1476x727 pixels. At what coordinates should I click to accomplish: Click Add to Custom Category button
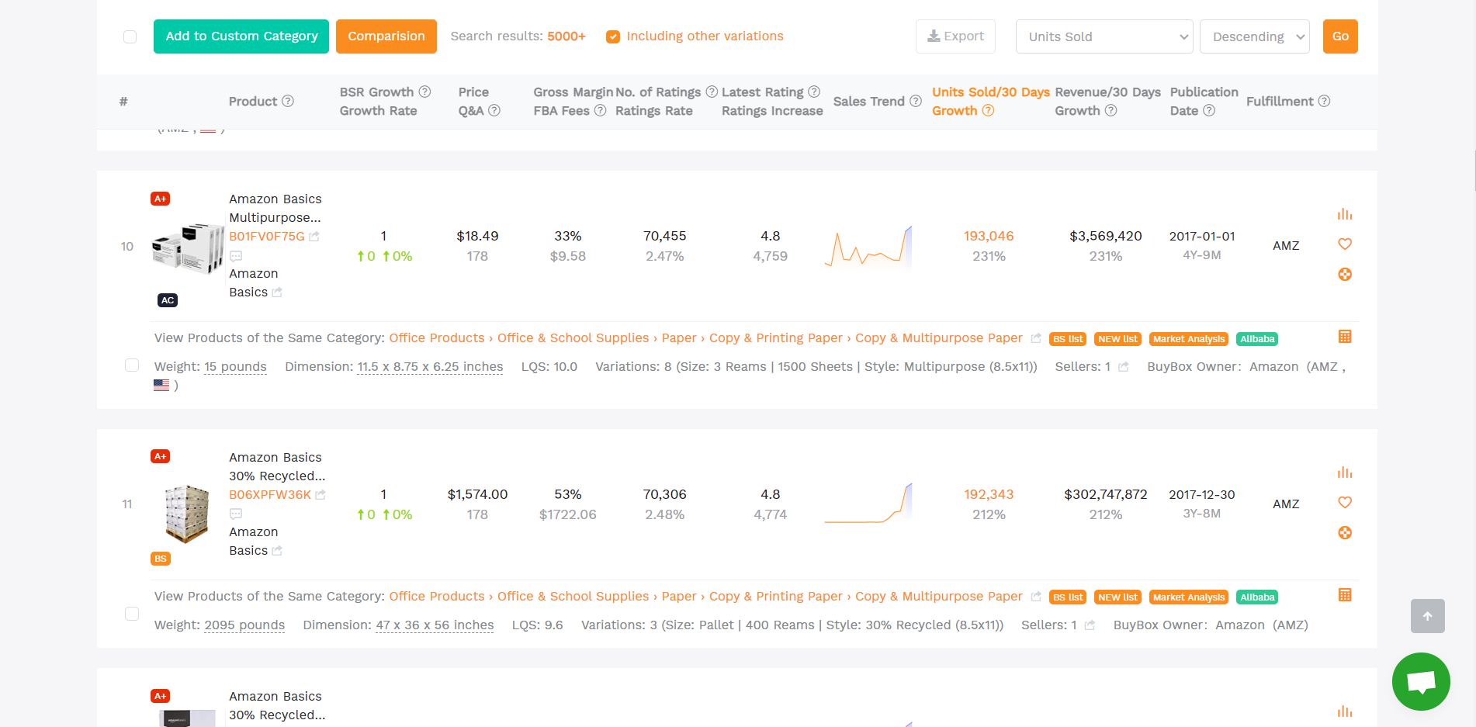pos(241,36)
